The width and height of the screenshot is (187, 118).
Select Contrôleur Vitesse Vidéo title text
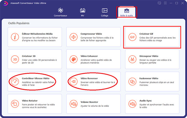click(x=36, y=79)
